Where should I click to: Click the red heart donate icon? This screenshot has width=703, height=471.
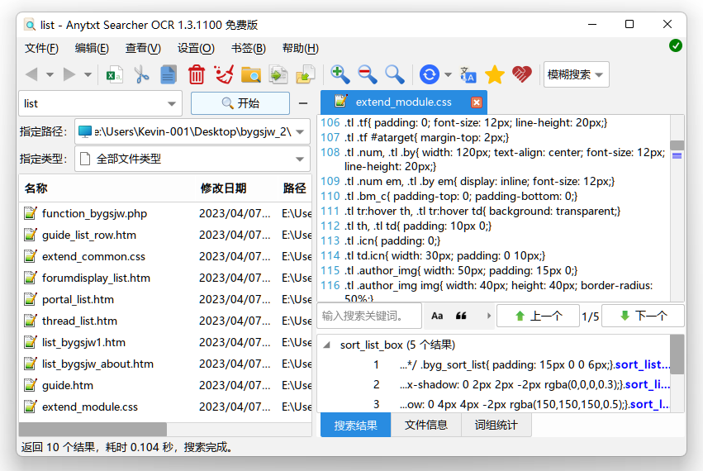coord(521,74)
